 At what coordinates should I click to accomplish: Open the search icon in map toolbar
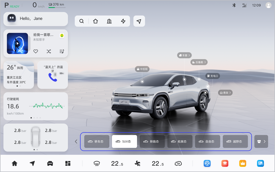[x=82, y=21]
